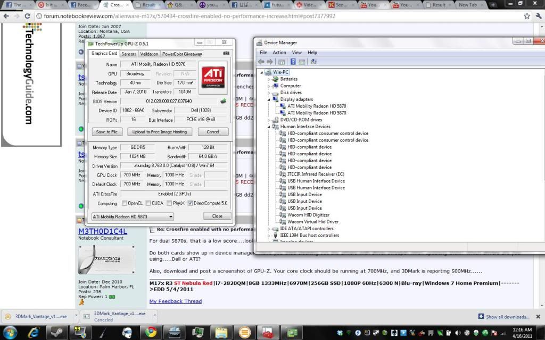Toggle the OpenCL checkbox
The image size is (545, 340).
pos(124,203)
